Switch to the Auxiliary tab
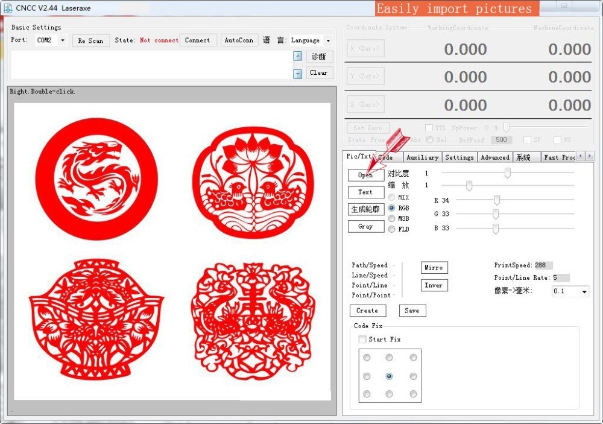603x424 pixels. (x=422, y=157)
